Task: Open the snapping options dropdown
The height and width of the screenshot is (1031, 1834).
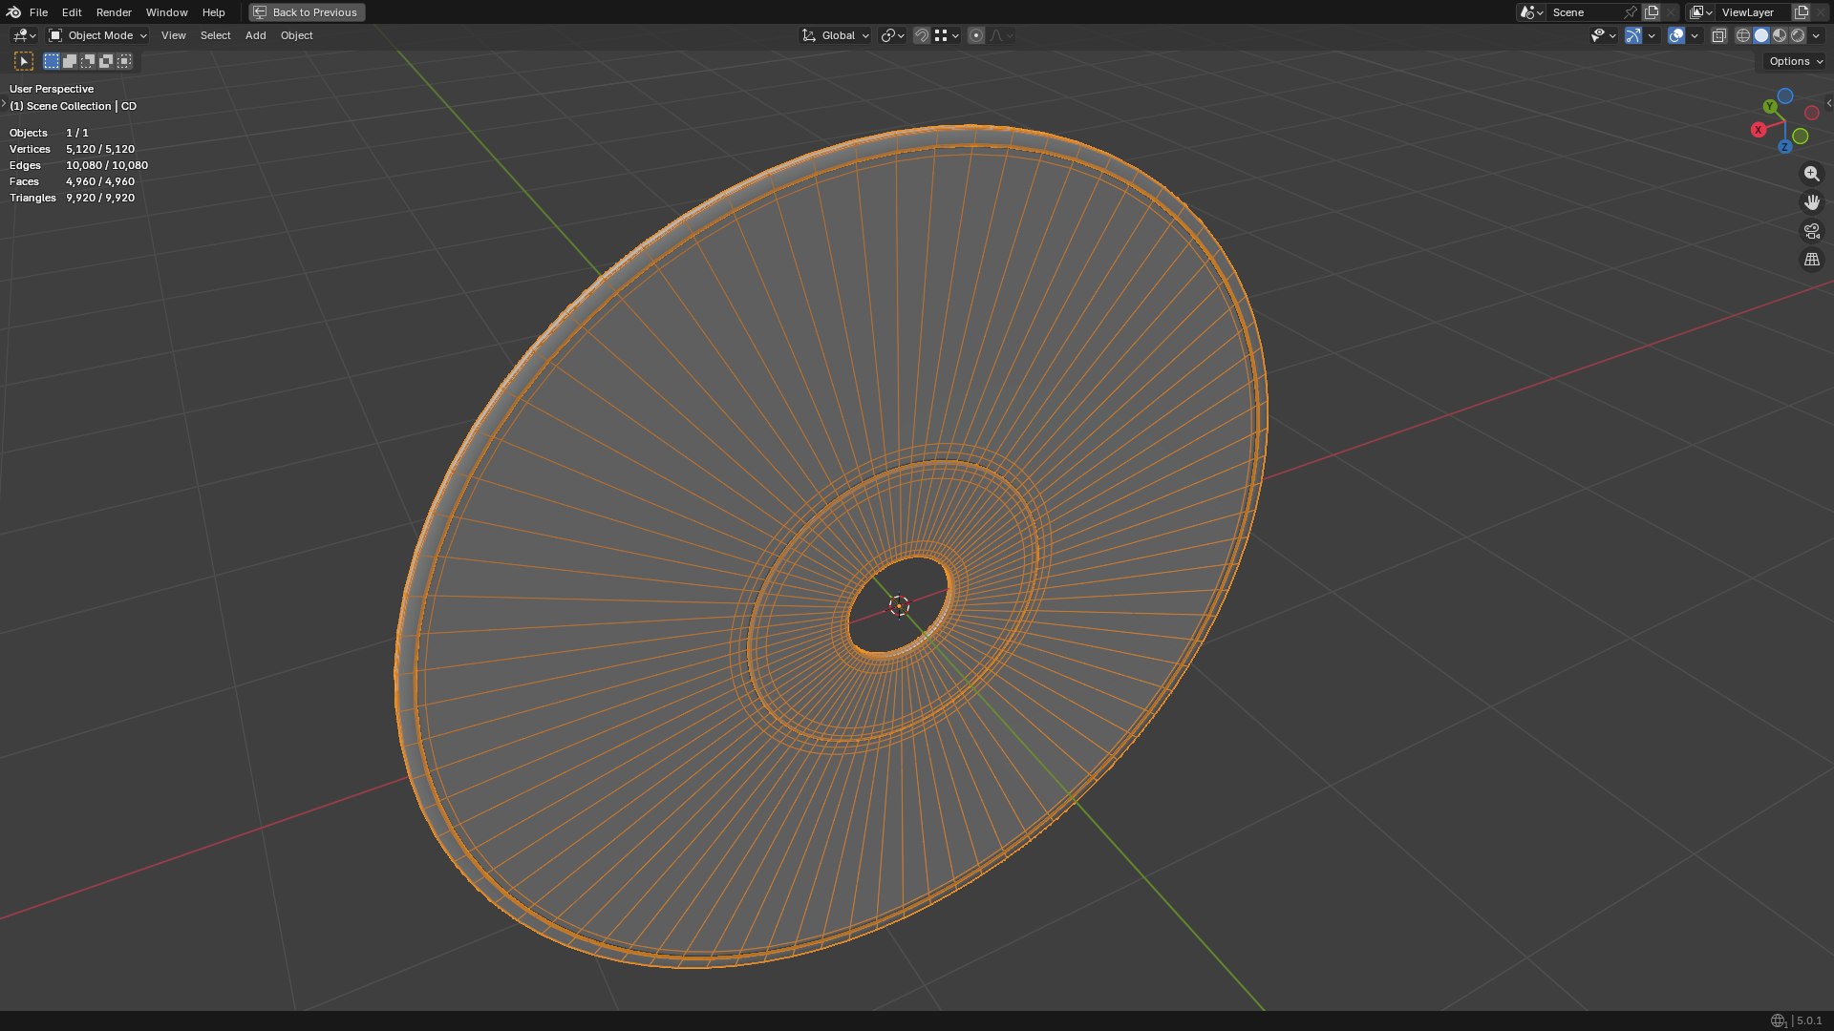Action: click(947, 35)
